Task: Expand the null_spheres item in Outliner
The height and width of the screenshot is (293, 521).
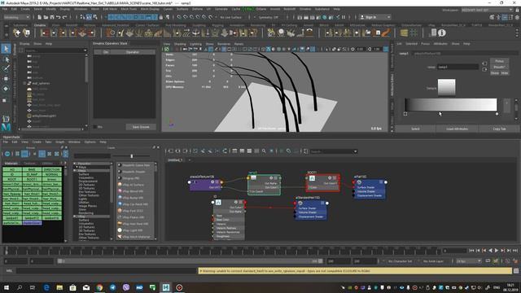Action: click(x=25, y=83)
